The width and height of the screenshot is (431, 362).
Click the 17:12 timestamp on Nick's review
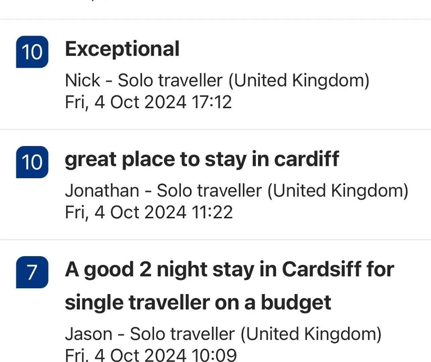[211, 102]
